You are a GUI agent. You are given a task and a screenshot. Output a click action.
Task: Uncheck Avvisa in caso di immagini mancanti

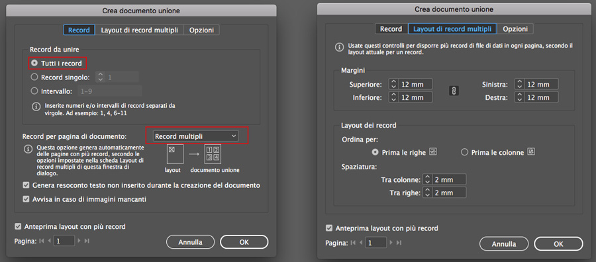(26, 199)
